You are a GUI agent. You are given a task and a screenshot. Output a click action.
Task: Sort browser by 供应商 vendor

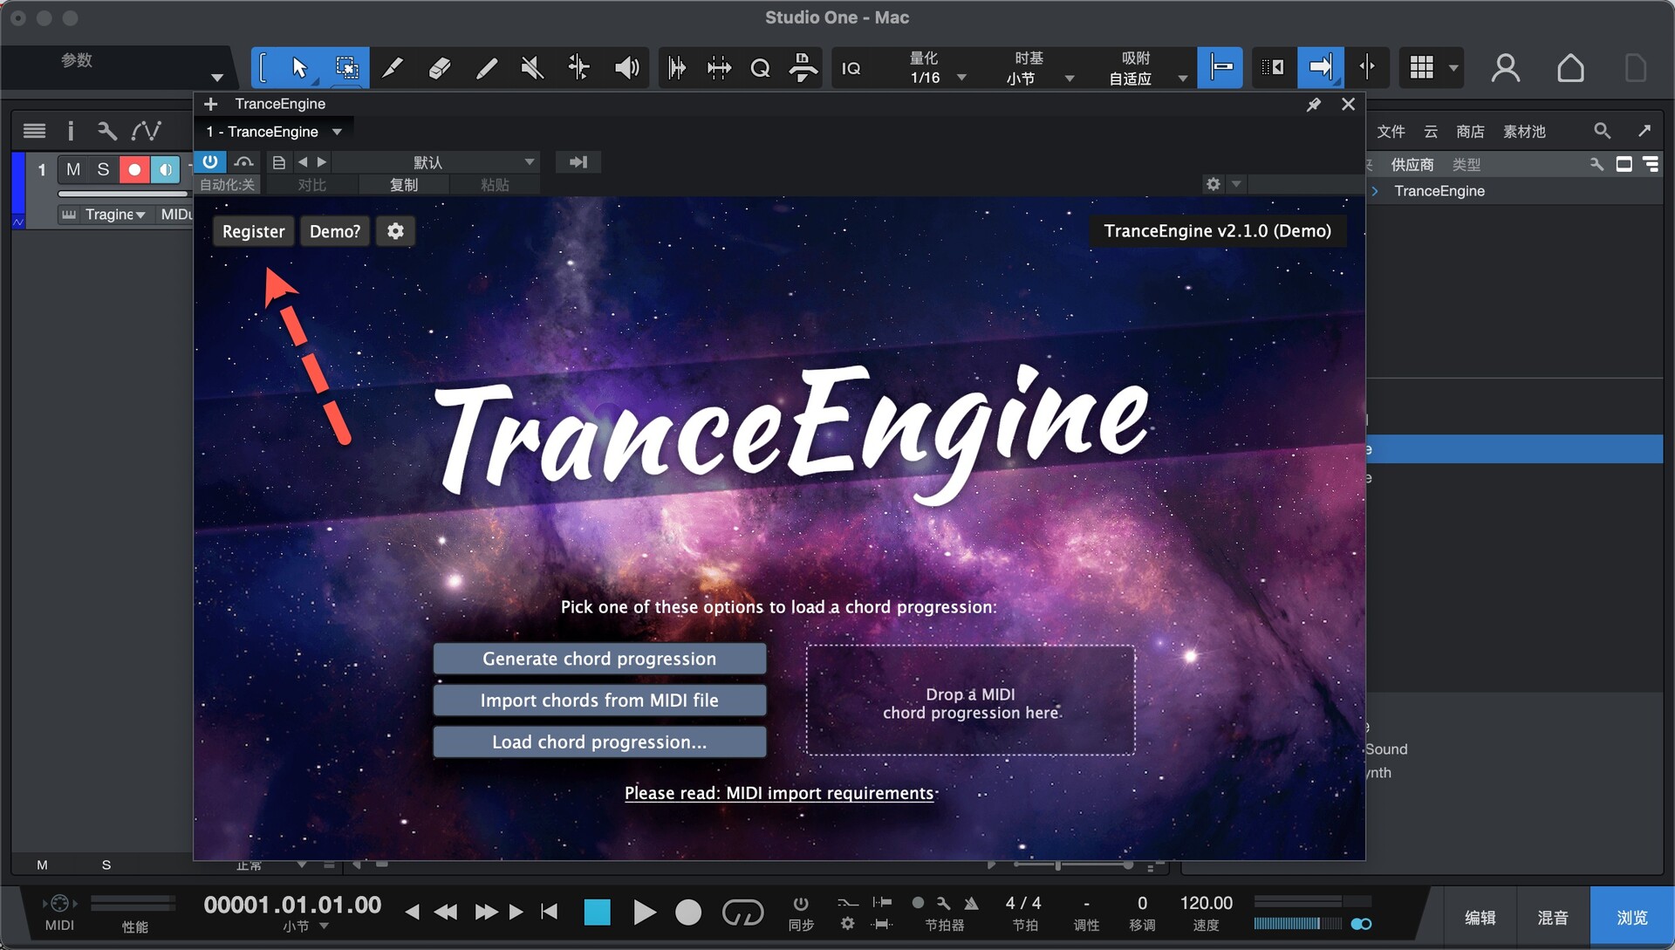coord(1412,165)
